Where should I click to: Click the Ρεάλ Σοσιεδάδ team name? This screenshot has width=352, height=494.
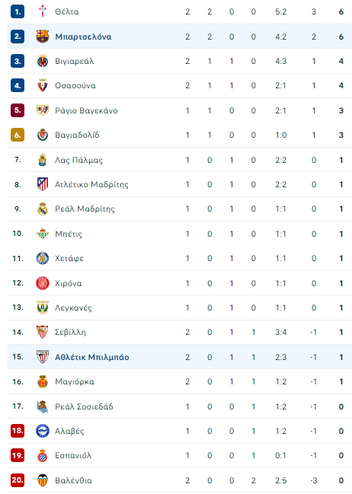[x=84, y=406]
